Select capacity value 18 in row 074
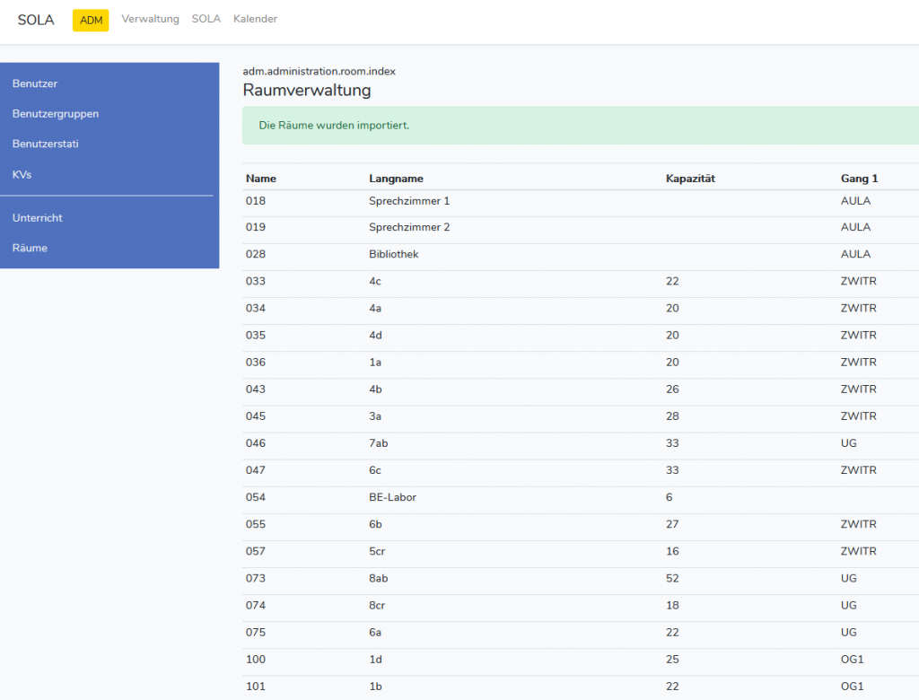Image resolution: width=919 pixels, height=700 pixels. [x=672, y=605]
